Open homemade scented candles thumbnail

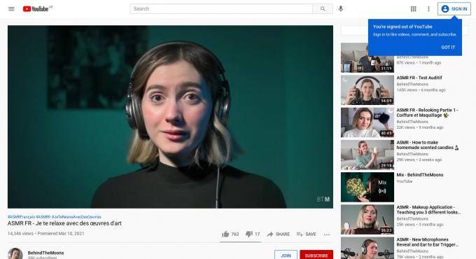pyautogui.click(x=367, y=155)
